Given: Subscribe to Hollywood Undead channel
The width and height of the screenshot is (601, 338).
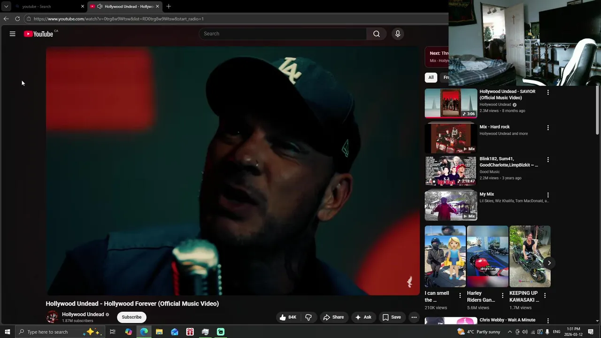Looking at the screenshot, I should (x=131, y=317).
